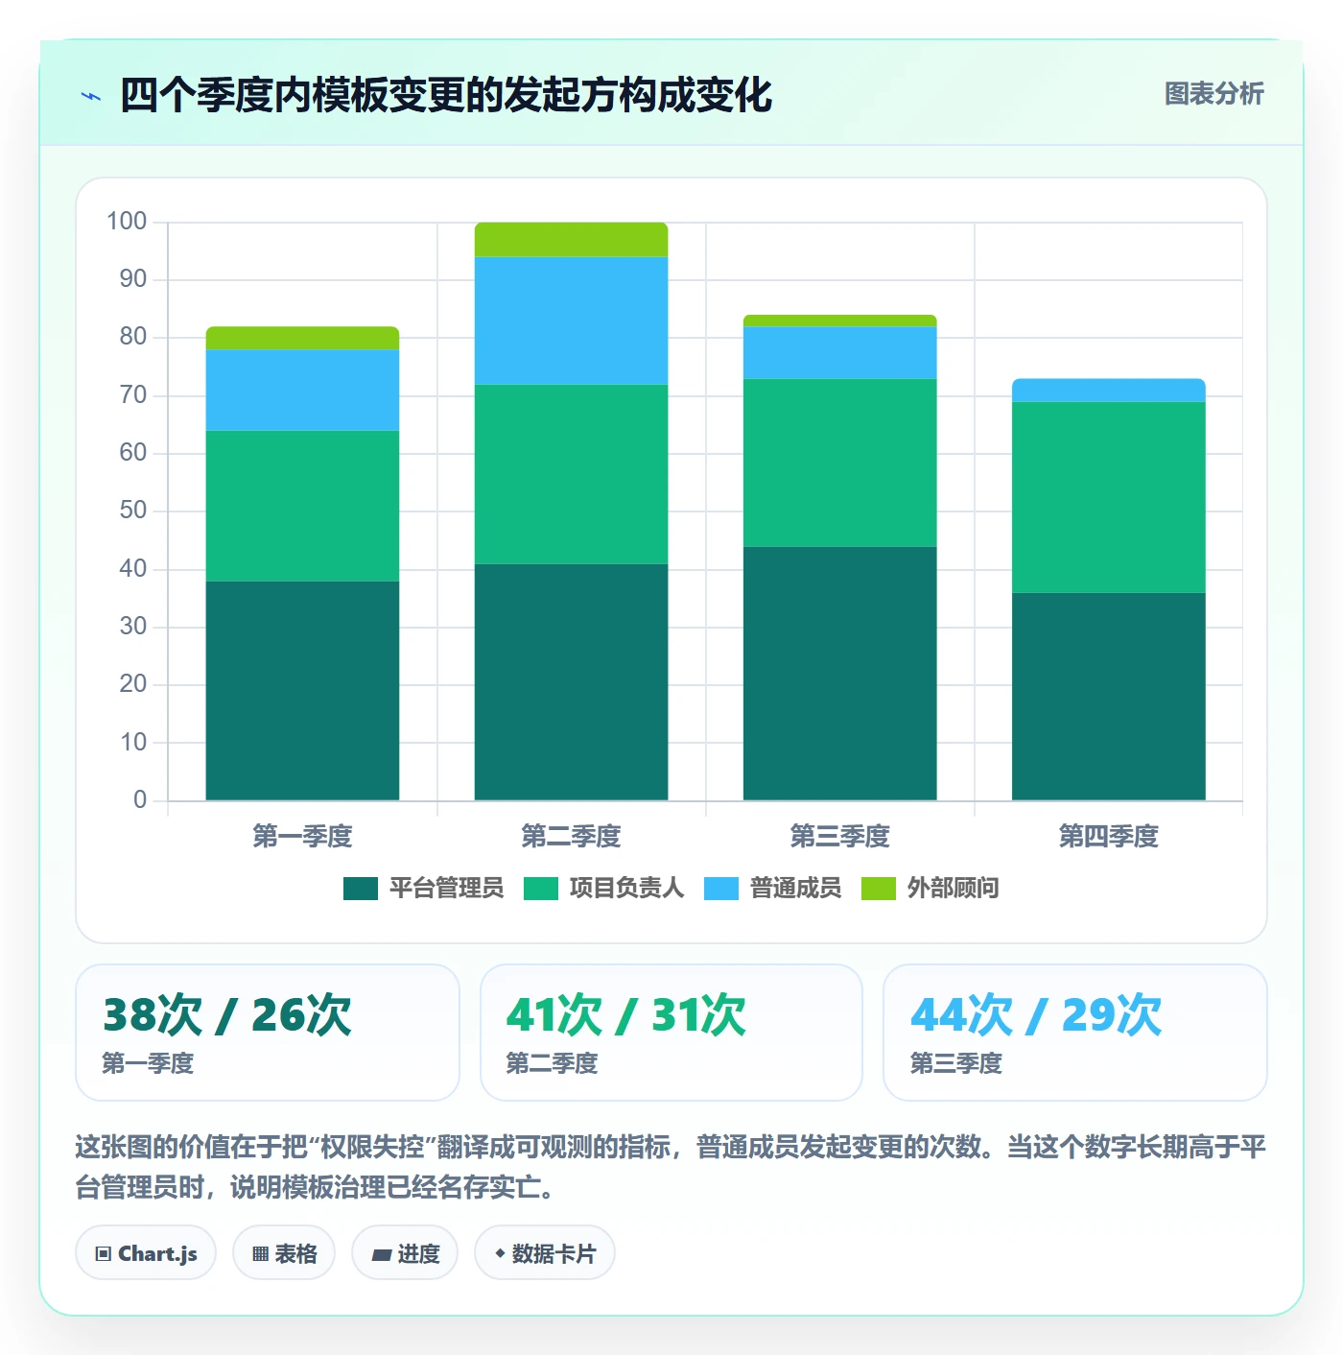Click the 第二季度 blue 普通成员 segment
This screenshot has height=1355, width=1343.
pyautogui.click(x=571, y=321)
